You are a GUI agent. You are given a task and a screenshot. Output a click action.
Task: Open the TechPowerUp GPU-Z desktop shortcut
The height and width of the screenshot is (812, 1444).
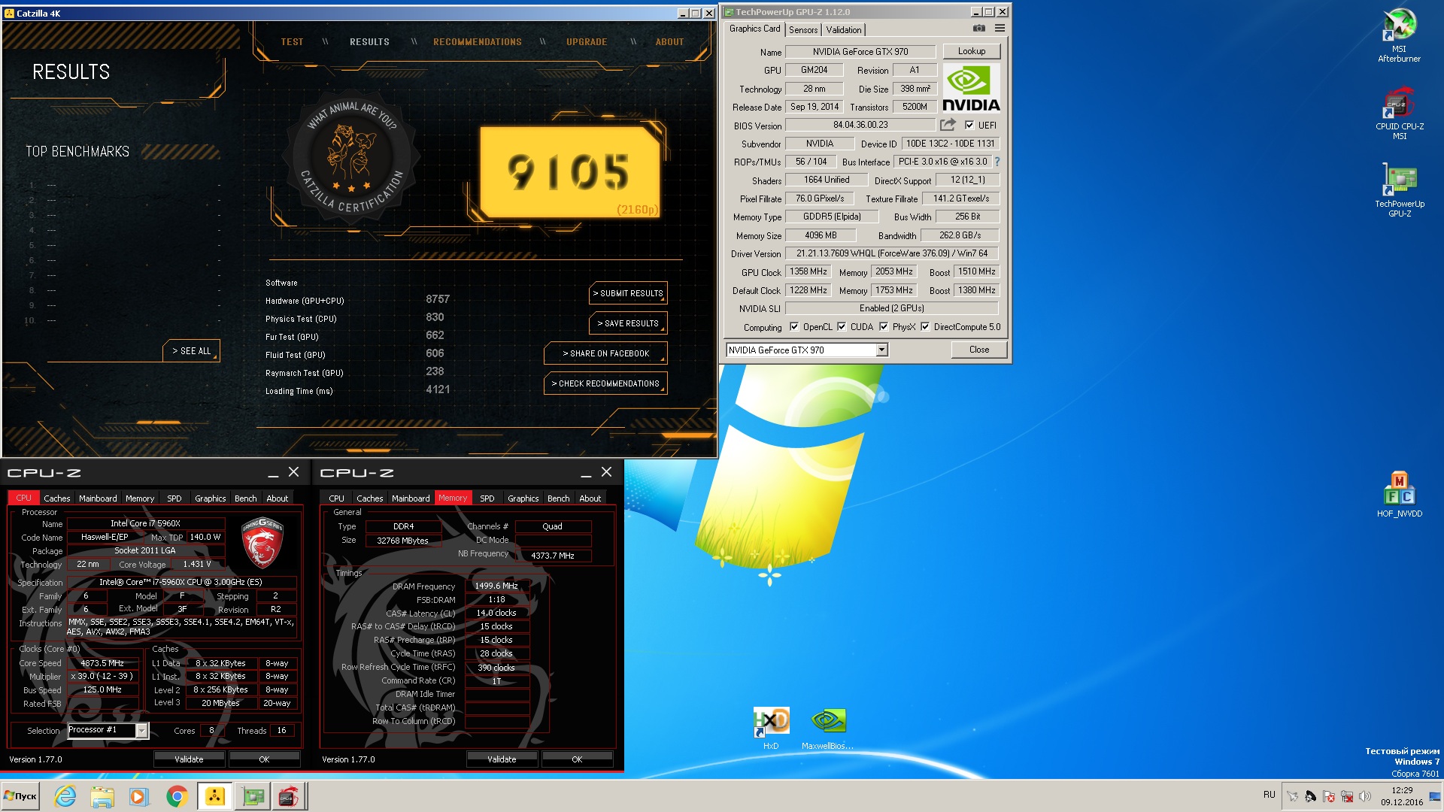pos(1399,190)
